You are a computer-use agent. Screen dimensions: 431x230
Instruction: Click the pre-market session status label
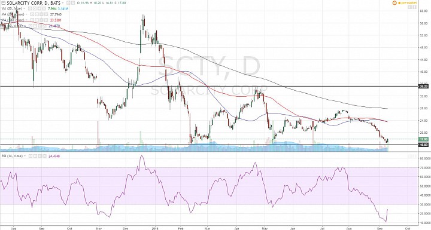point(409,3)
